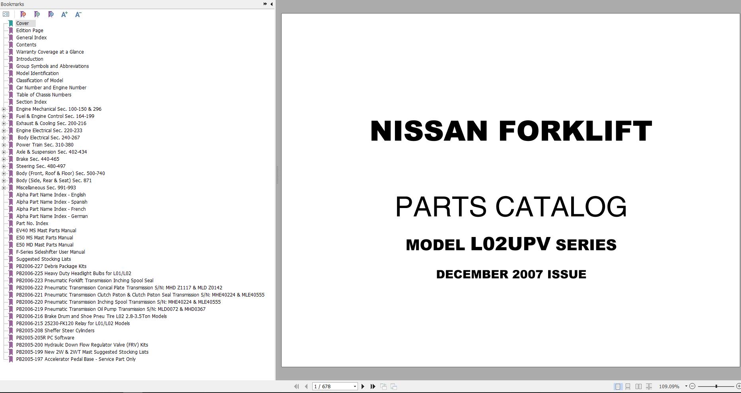Click the next view icon
741x393 pixels.
pyautogui.click(x=394, y=386)
